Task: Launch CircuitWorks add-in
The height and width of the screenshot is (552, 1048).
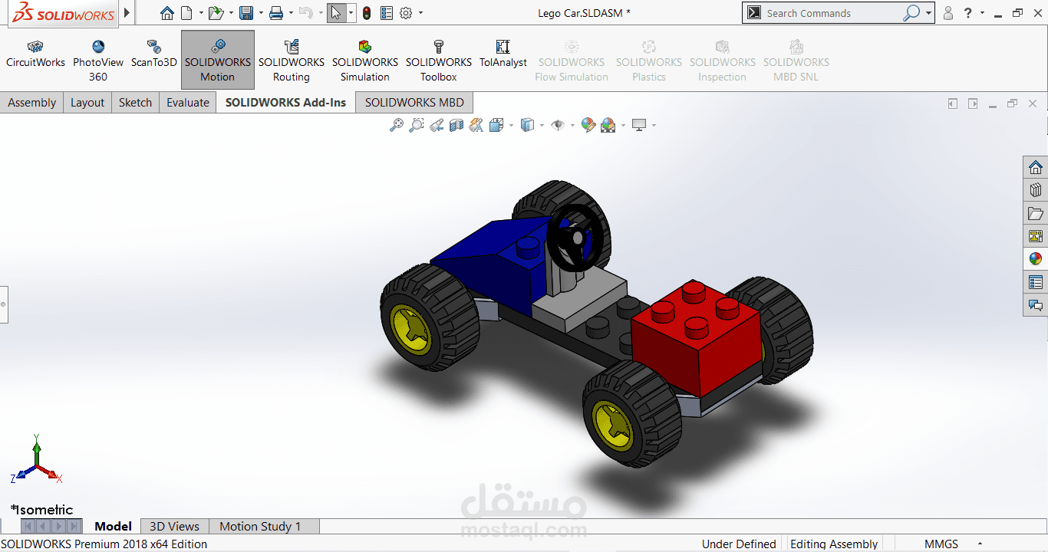Action: [x=35, y=54]
